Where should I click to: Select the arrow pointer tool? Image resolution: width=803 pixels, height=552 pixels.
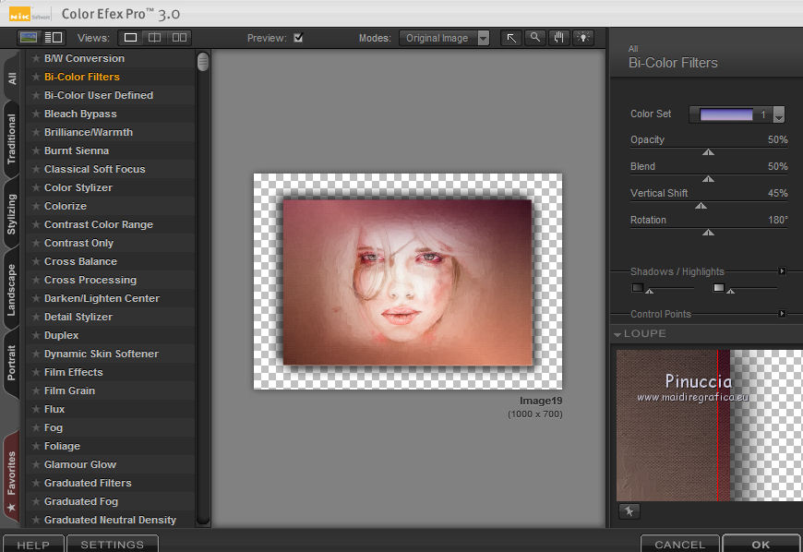point(511,38)
